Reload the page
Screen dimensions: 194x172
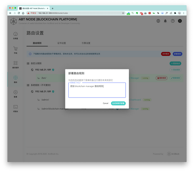pos(19,13)
